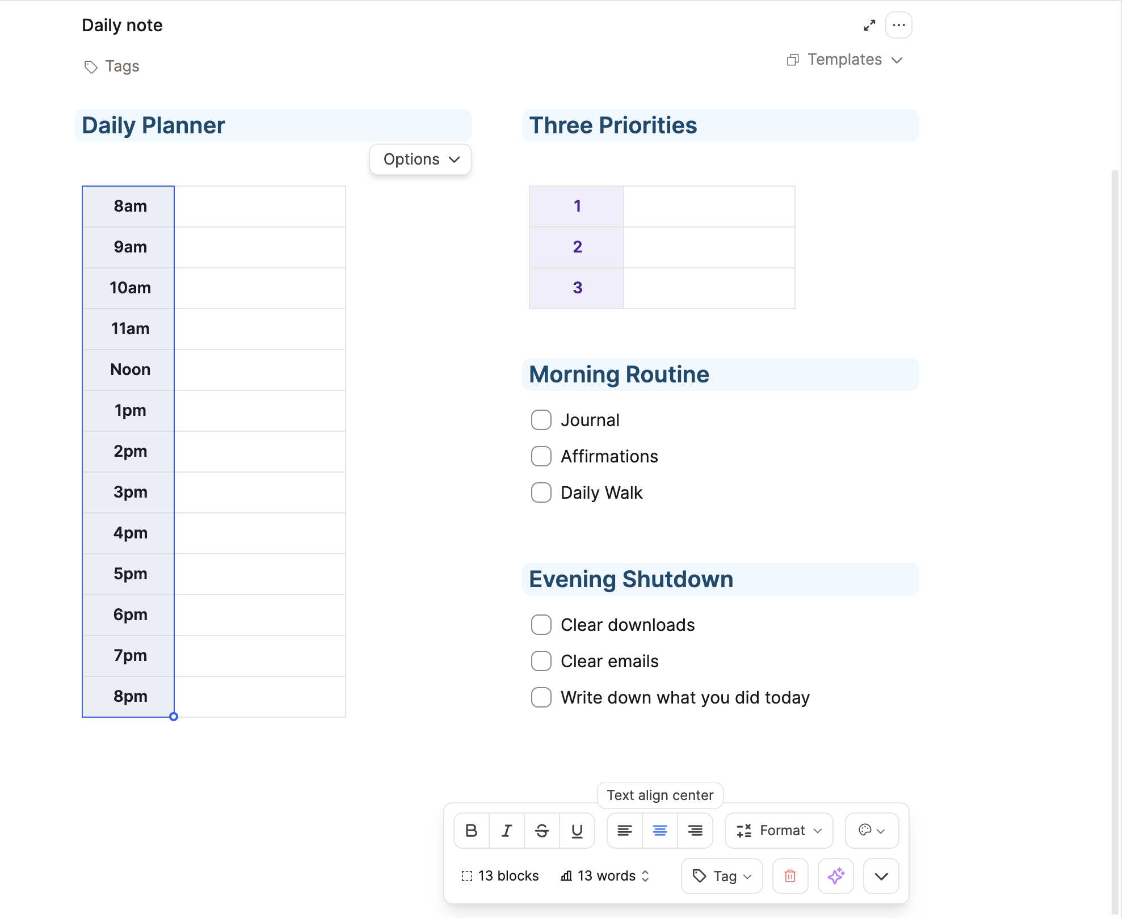Select the 4pm time cell
The height and width of the screenshot is (918, 1123).
pyautogui.click(x=129, y=533)
